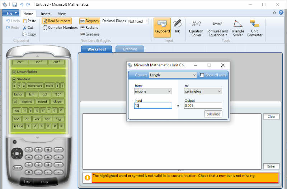Enable Show all units checkbox
This screenshot has height=189, width=287.
[x=202, y=75]
